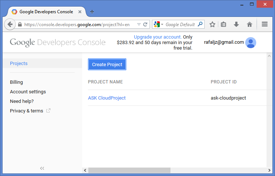Open a new tab with the plus button
Screen dimensions: 275x176
(x=92, y=12)
